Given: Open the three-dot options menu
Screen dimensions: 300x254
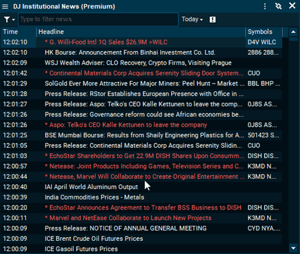Looking at the screenshot, I should coord(265,7).
